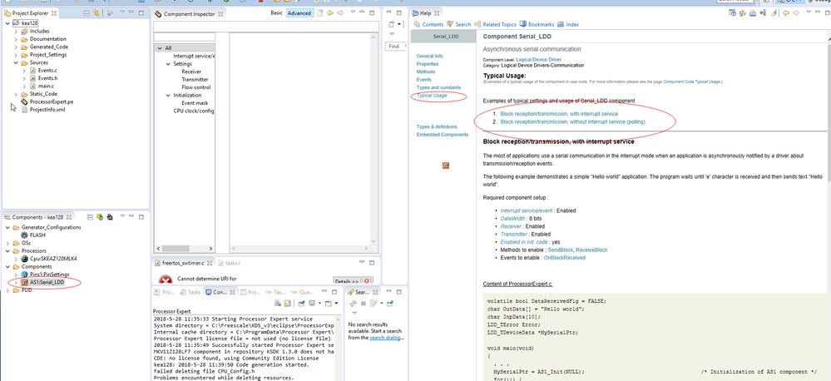The width and height of the screenshot is (831, 381).
Task: Open New Console View dropdown arrow
Action: tap(336, 303)
